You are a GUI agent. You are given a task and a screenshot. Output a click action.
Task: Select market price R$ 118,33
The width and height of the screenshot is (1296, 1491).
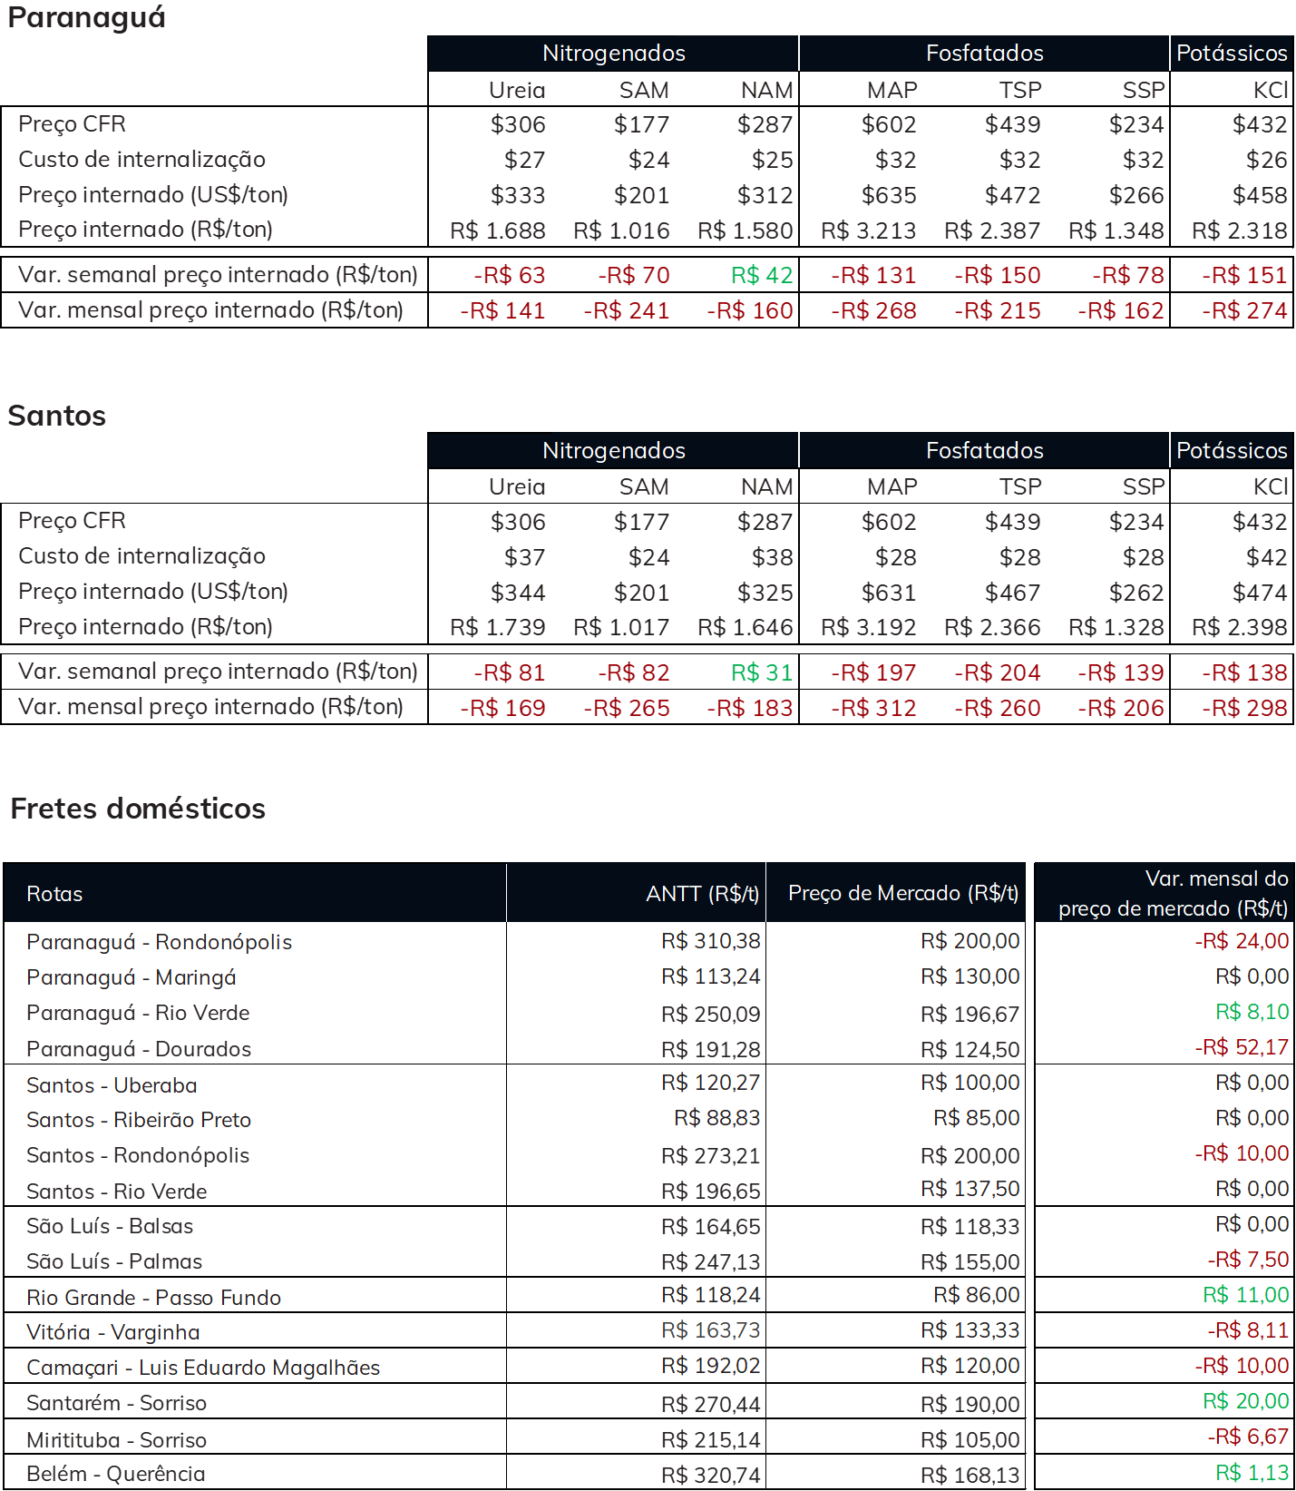coord(970,1227)
